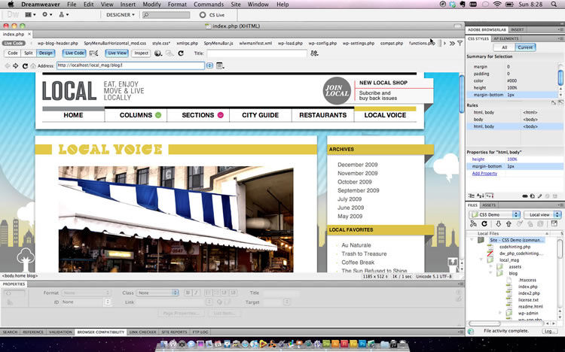
Task: Connect to the remote host in Files panel
Action: point(474,224)
